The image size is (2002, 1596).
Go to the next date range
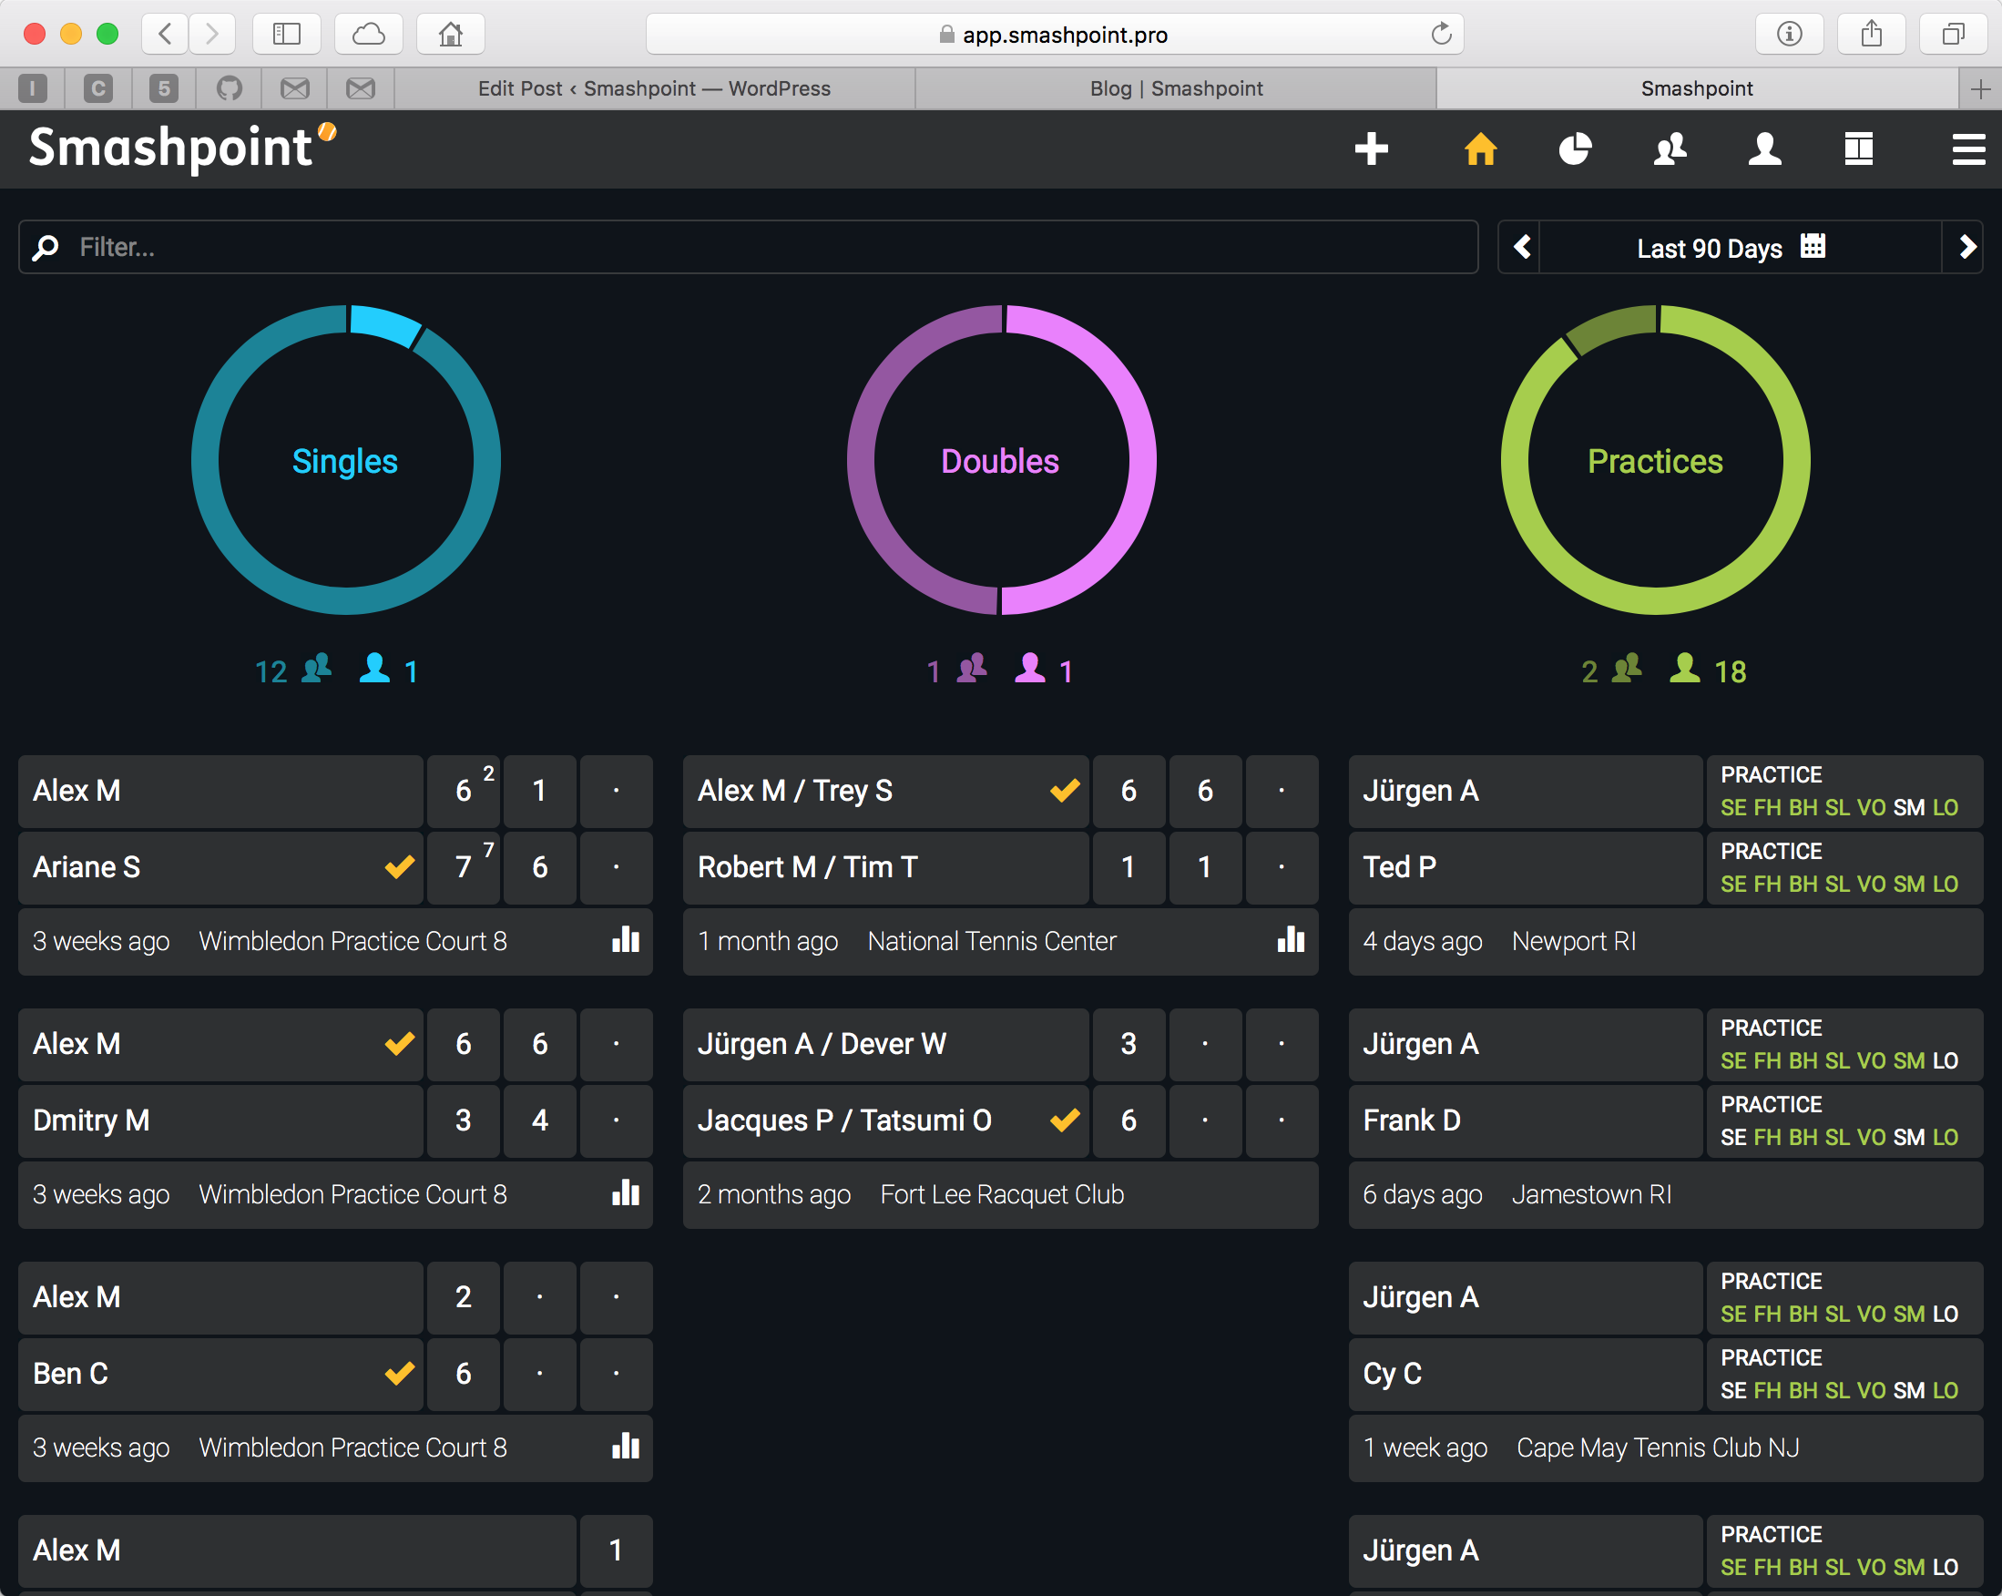click(1966, 247)
